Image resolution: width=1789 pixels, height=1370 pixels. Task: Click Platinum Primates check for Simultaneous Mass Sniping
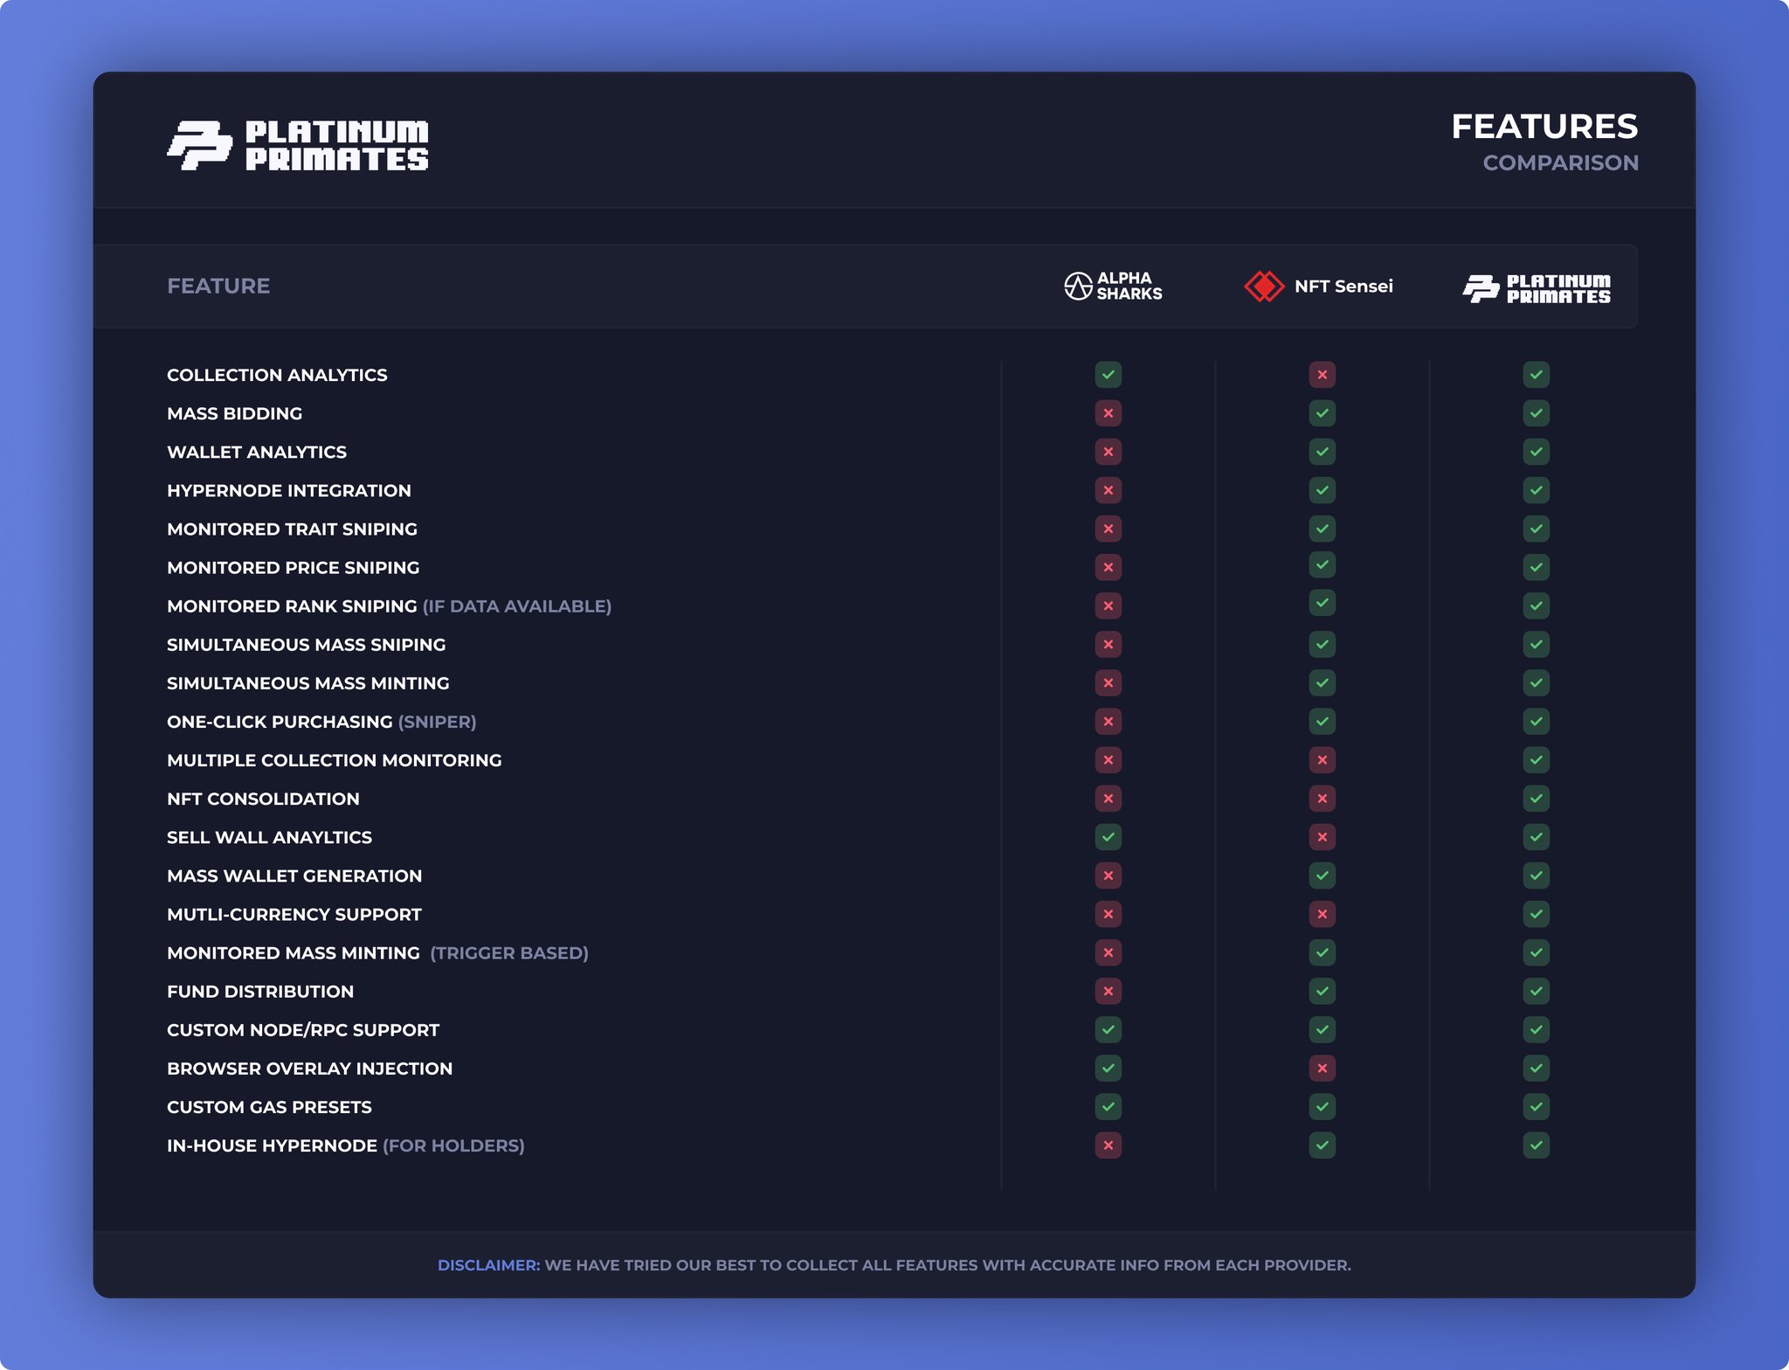1537,645
